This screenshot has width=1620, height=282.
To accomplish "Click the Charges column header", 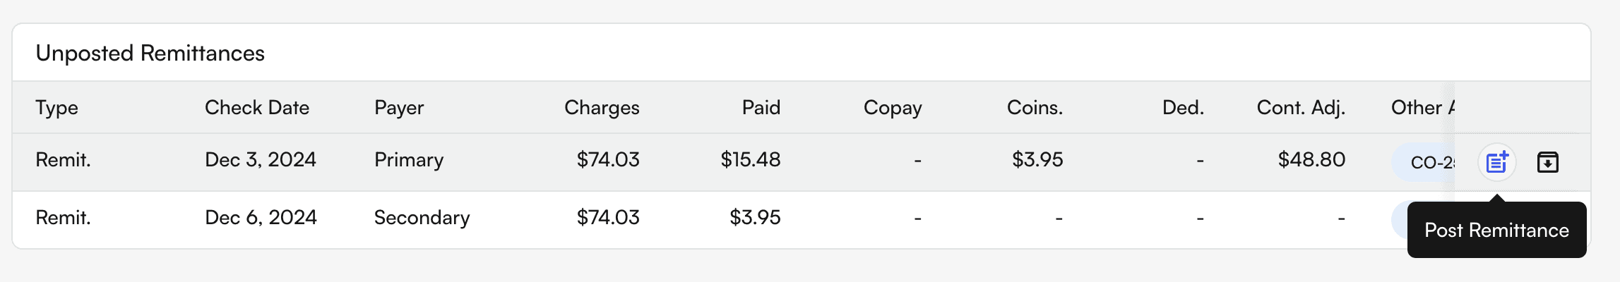I will pos(602,107).
